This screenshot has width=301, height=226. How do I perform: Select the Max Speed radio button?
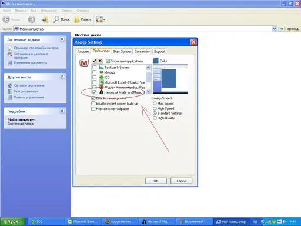pyautogui.click(x=155, y=104)
